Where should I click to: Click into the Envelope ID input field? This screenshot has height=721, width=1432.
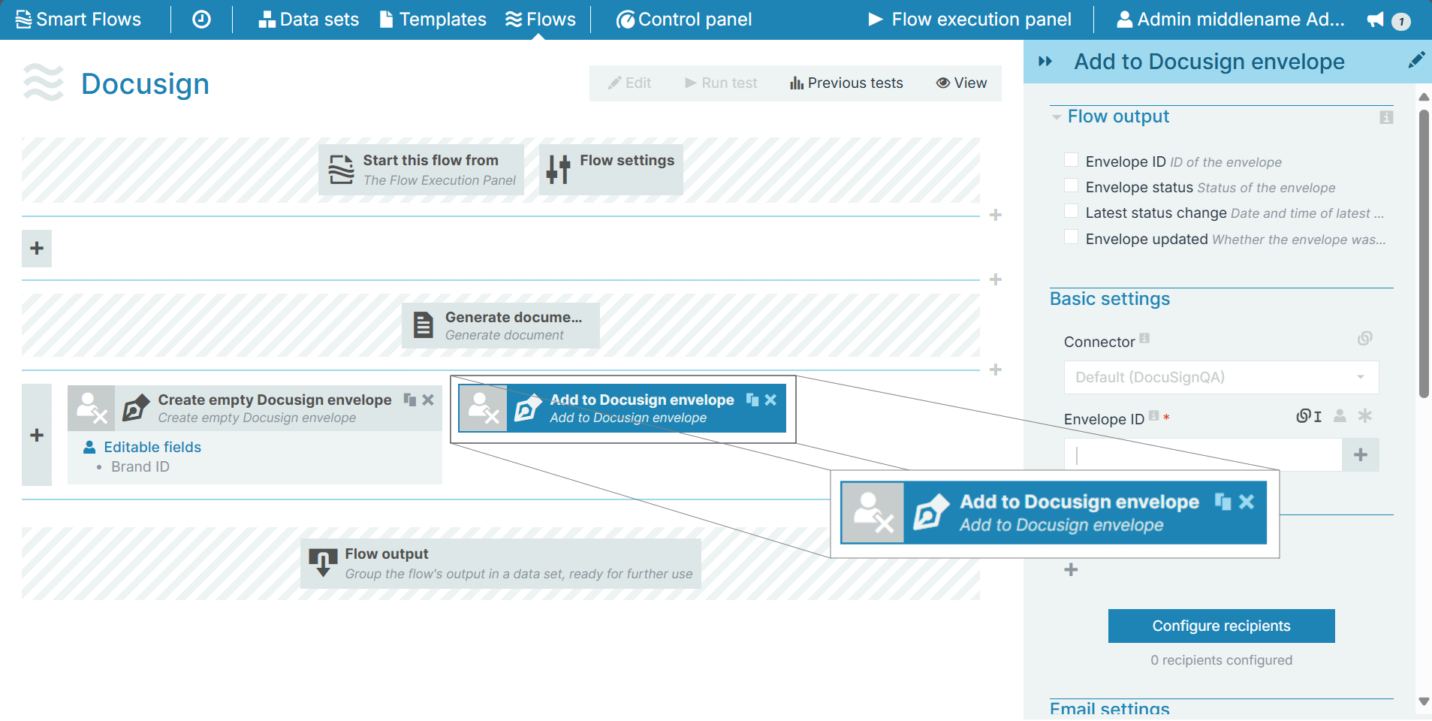click(x=1202, y=455)
